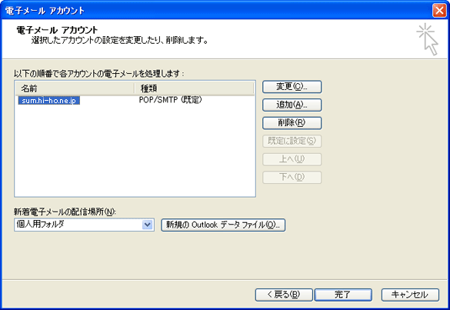Click the 種類 column header
The width and height of the screenshot is (450, 310).
click(195, 88)
